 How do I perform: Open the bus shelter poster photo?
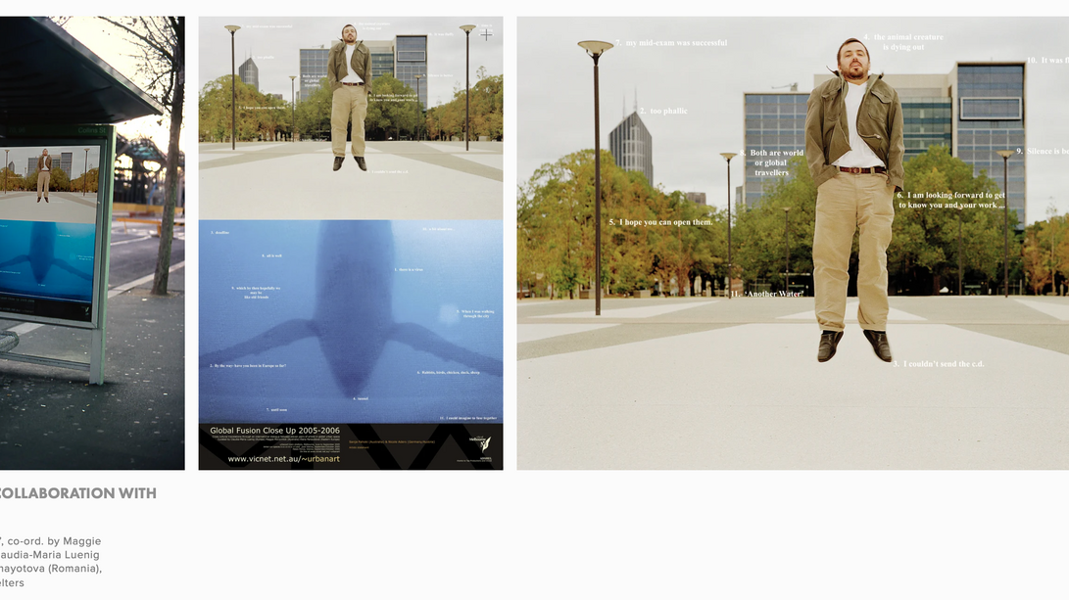(92, 243)
